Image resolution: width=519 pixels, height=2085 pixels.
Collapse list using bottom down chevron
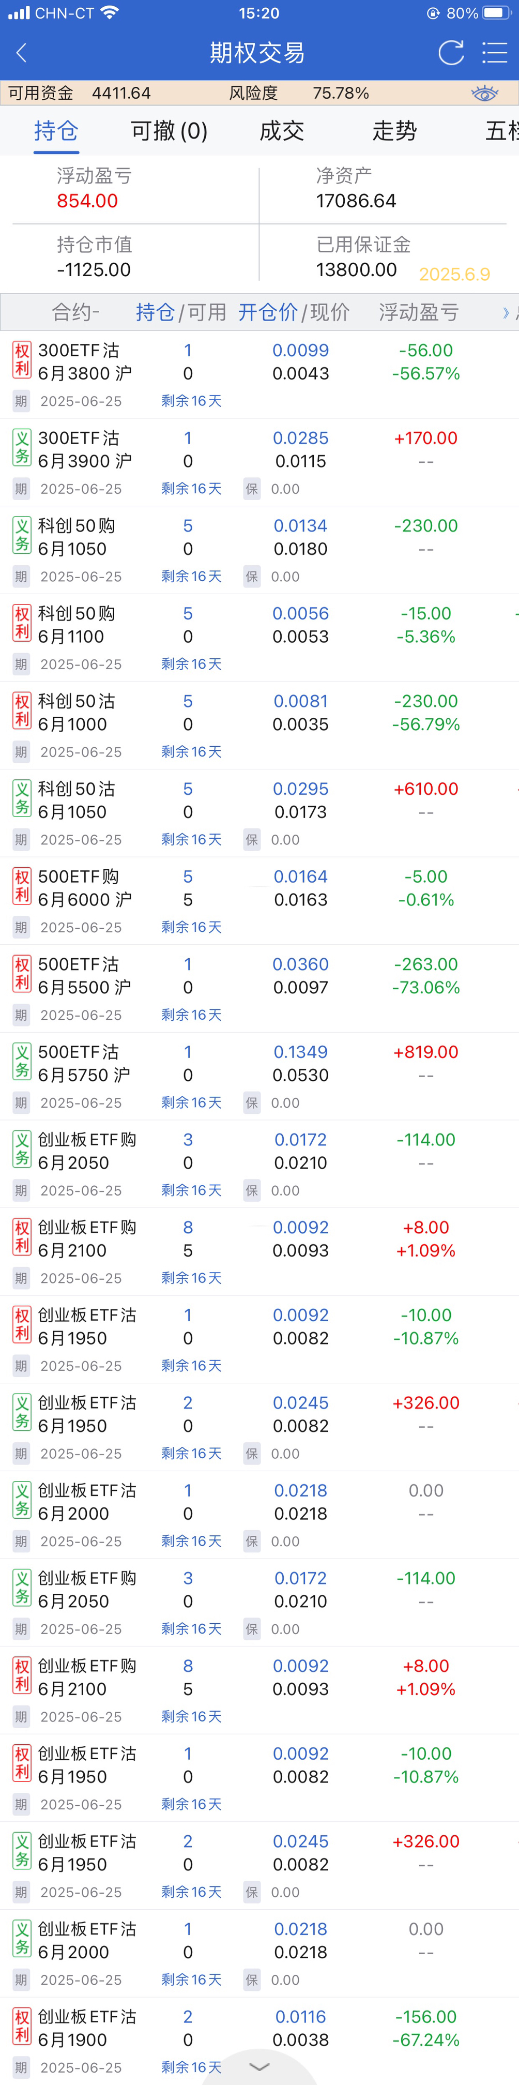pos(259,2066)
